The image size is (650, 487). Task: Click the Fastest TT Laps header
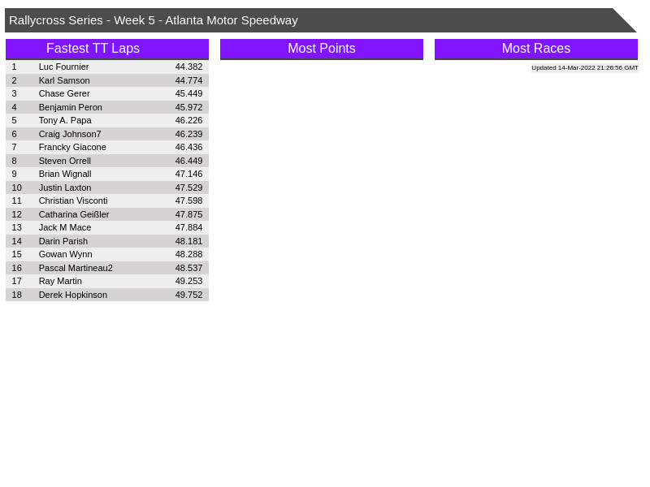(93, 49)
